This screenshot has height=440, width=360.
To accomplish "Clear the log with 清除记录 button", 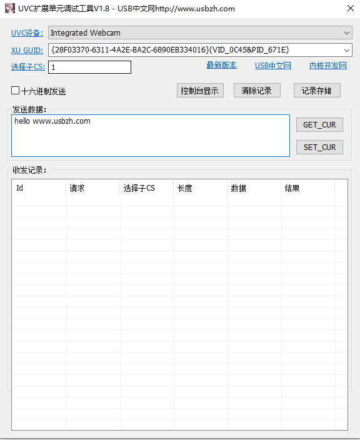I will tap(257, 91).
